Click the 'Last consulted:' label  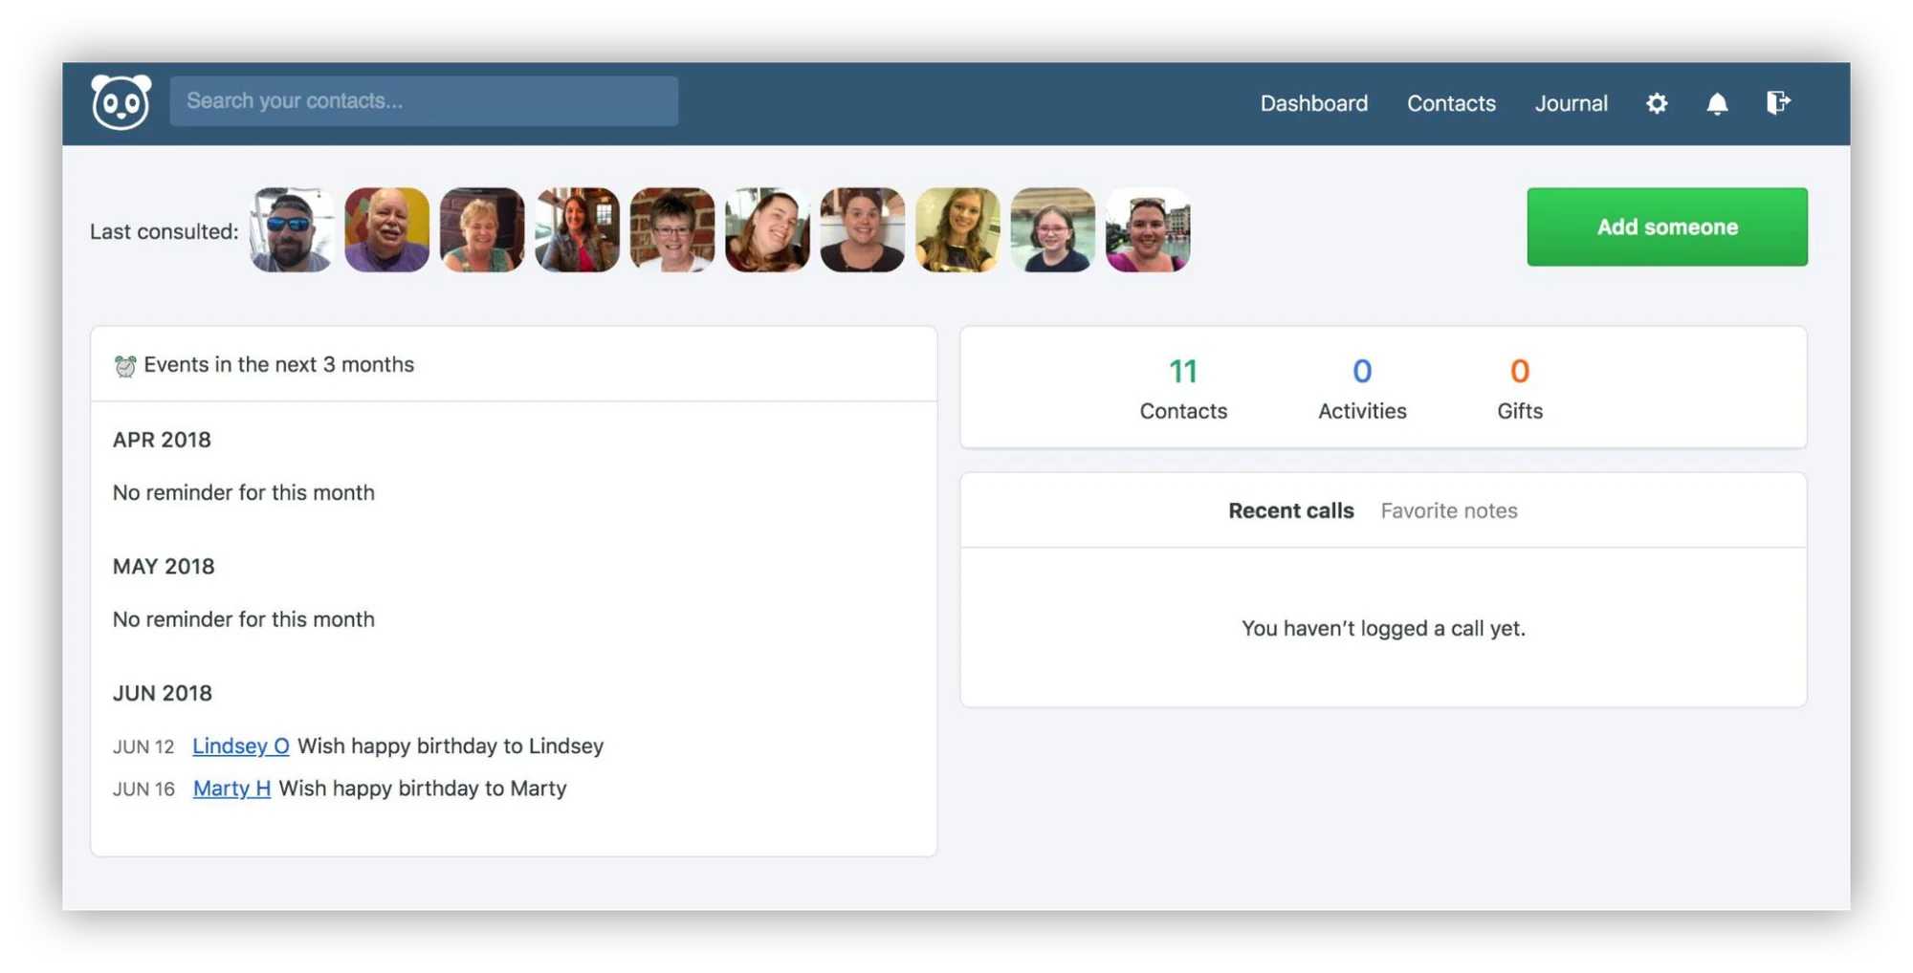pos(165,231)
